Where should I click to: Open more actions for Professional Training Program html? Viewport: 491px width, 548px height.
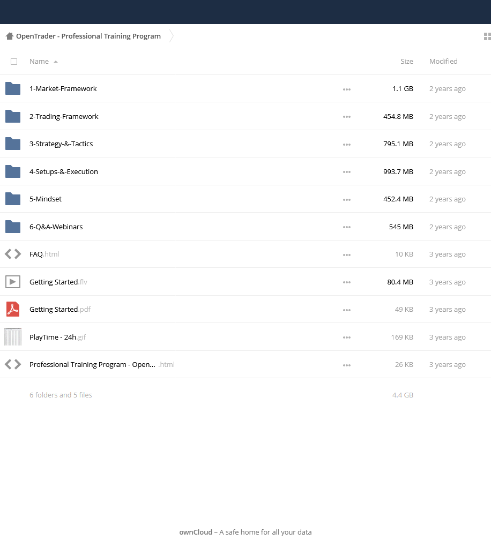347,365
